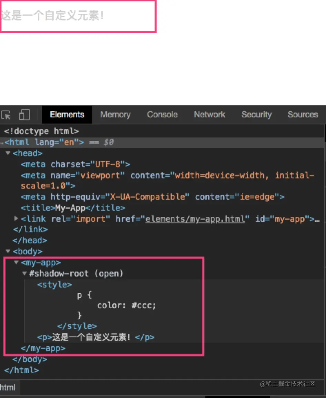This screenshot has height=398, width=326.
Task: Switch to the Elements tab
Action: 67,115
